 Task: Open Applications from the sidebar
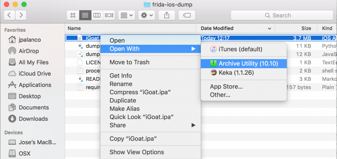30,85
